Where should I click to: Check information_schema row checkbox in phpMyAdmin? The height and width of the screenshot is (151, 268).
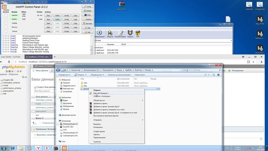tap(33, 100)
